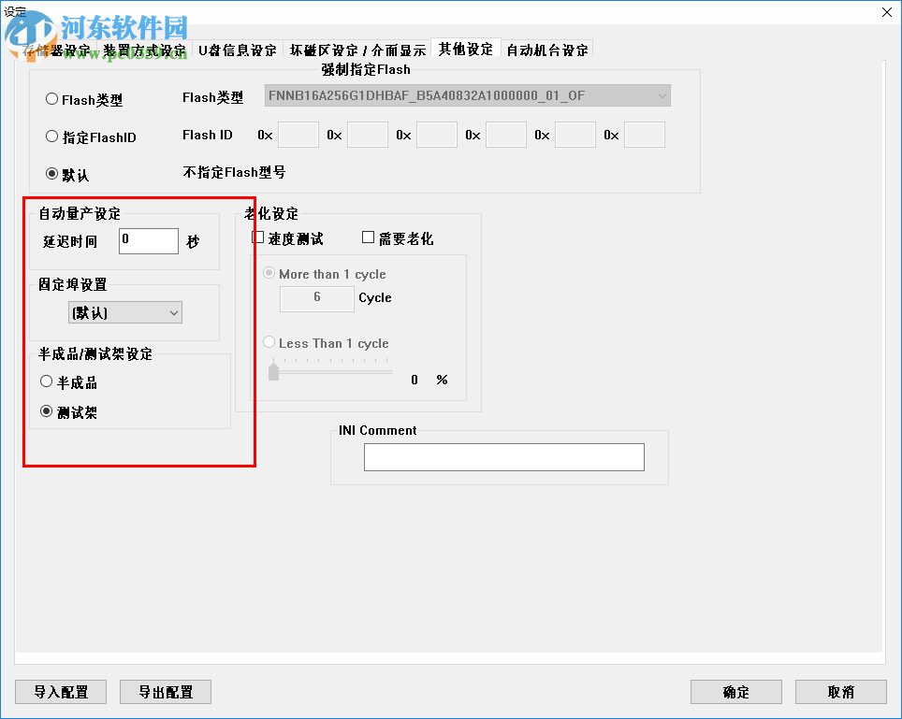
Task: Select the 半成品 radio button
Action: [46, 381]
